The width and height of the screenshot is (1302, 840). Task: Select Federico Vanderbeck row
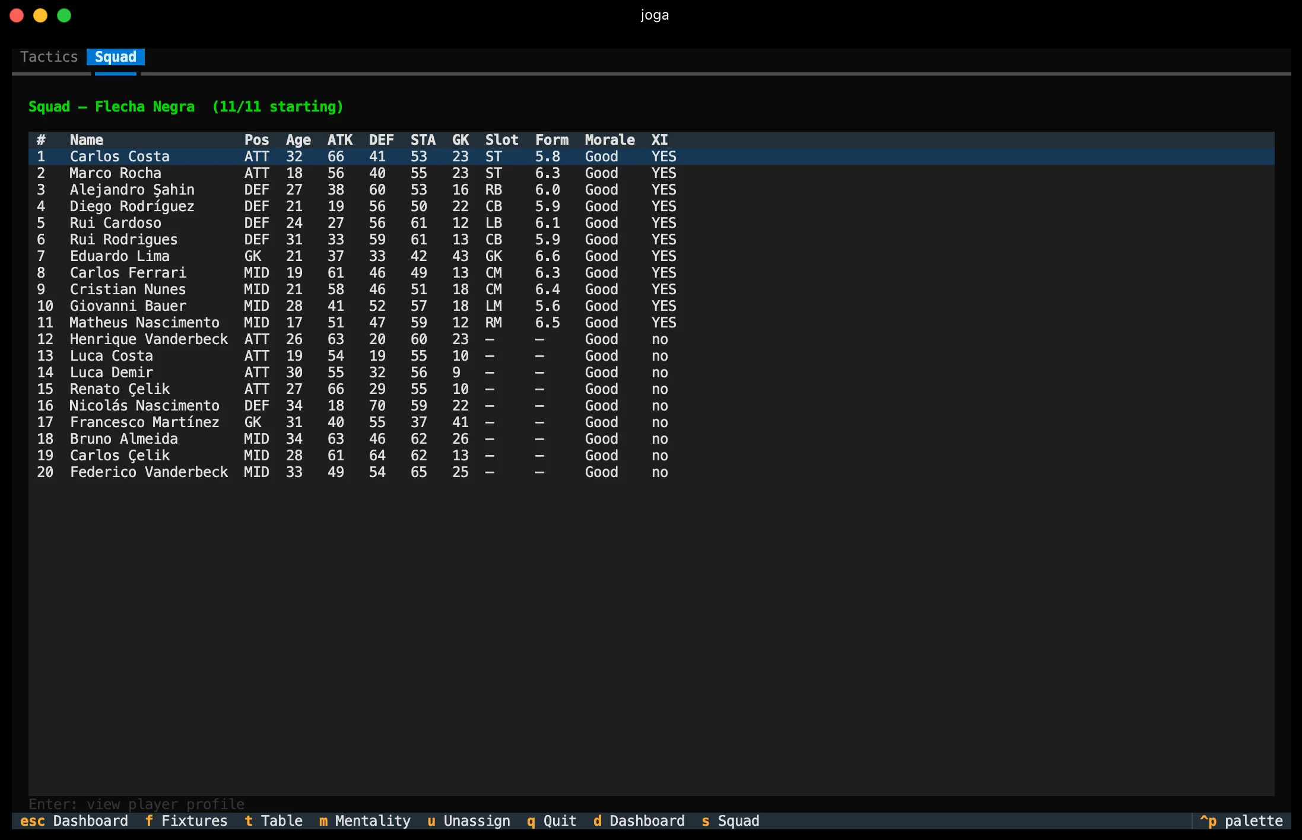[651, 472]
